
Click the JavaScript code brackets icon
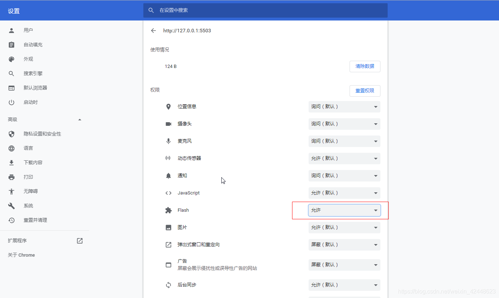[168, 193]
